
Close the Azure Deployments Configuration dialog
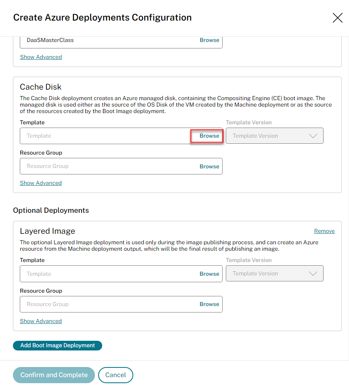pyautogui.click(x=337, y=18)
